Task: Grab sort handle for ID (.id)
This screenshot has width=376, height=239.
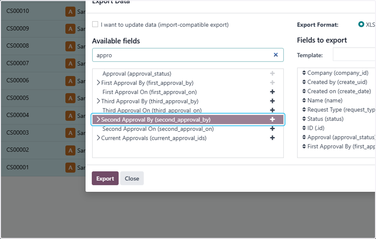Action: point(304,128)
